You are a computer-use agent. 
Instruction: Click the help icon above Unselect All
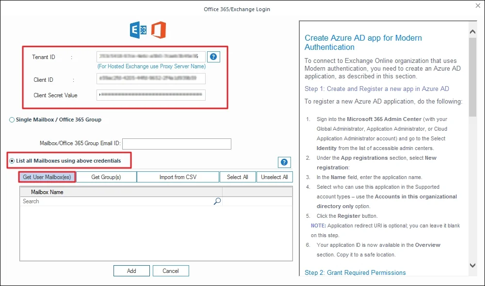(284, 162)
